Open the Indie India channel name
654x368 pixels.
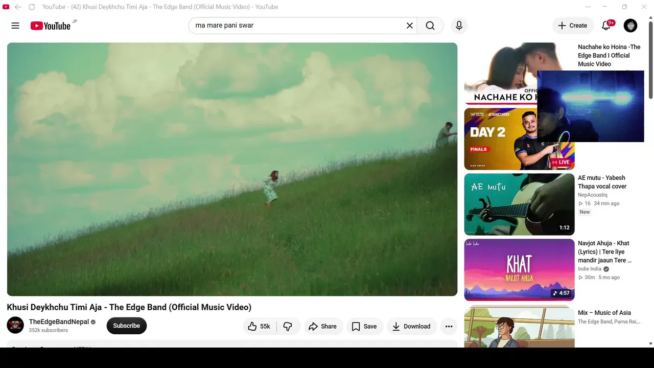(x=590, y=269)
